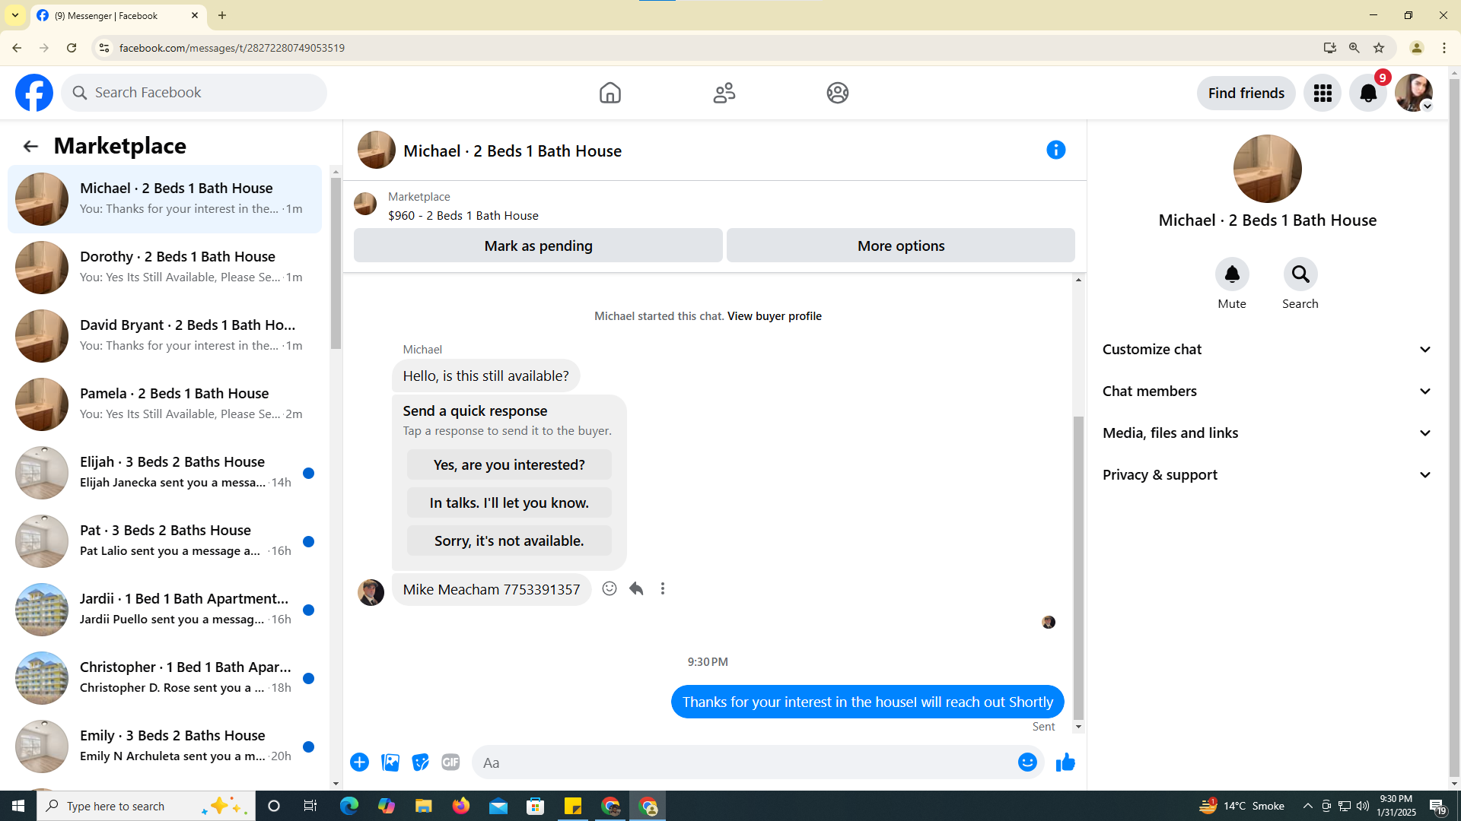Open the Christopher 1 Bed 1 Bath conversation
The height and width of the screenshot is (821, 1461).
[164, 678]
